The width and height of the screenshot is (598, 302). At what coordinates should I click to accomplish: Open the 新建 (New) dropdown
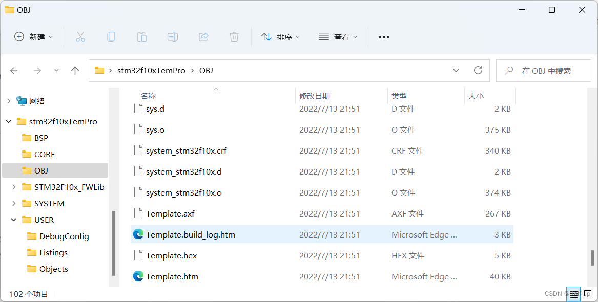pos(33,36)
